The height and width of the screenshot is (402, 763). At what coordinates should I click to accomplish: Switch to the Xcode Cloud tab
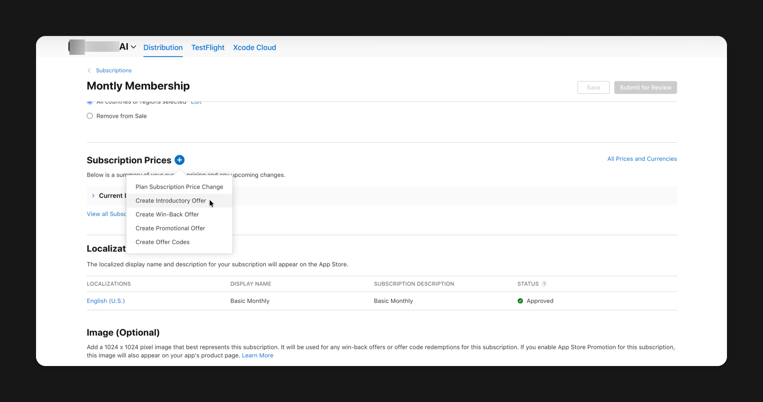pos(254,47)
